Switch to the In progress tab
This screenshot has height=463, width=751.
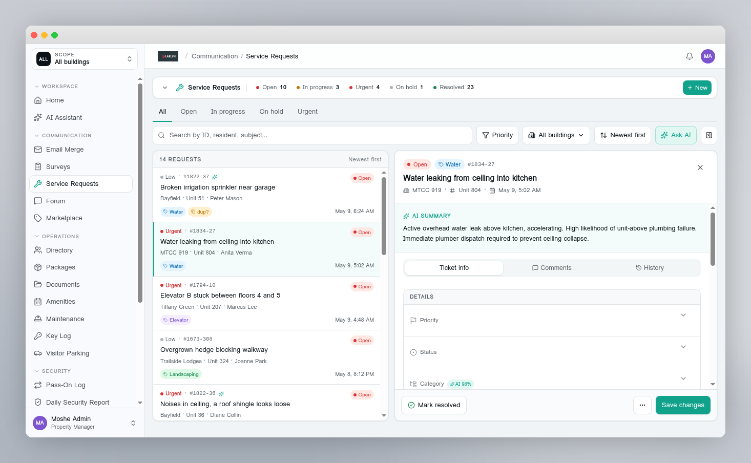(x=228, y=112)
